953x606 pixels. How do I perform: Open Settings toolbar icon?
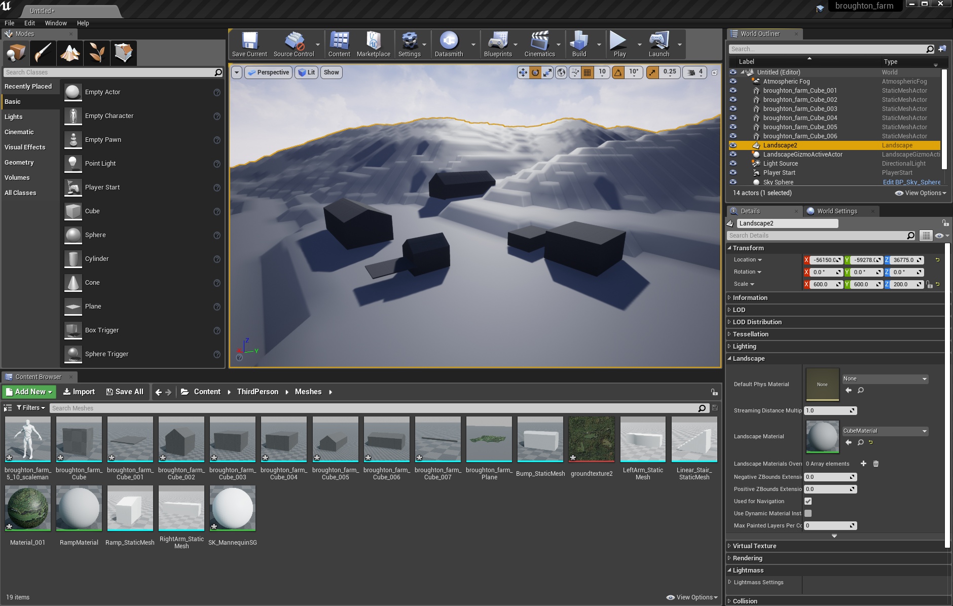(410, 44)
